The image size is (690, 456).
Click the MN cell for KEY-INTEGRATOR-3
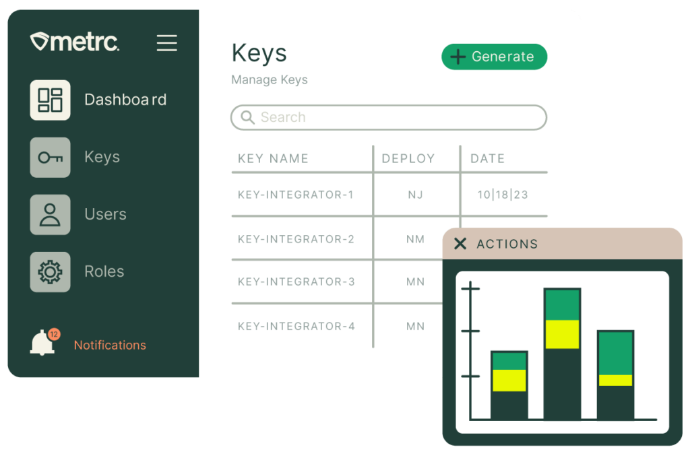coord(415,282)
